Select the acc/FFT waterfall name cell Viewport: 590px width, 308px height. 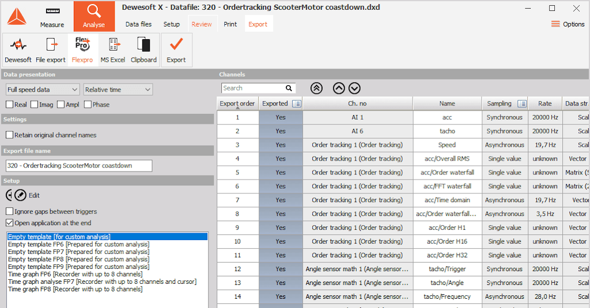pos(447,186)
